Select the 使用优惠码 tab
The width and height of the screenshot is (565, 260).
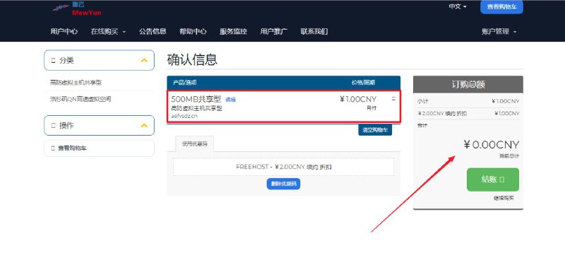pos(195,144)
